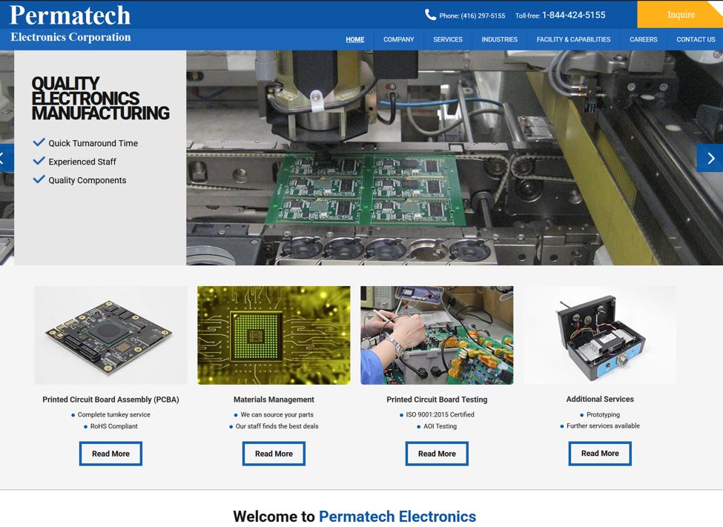723x527 pixels.
Task: Click Printed Circuit Board Testing heading
Action: (437, 400)
